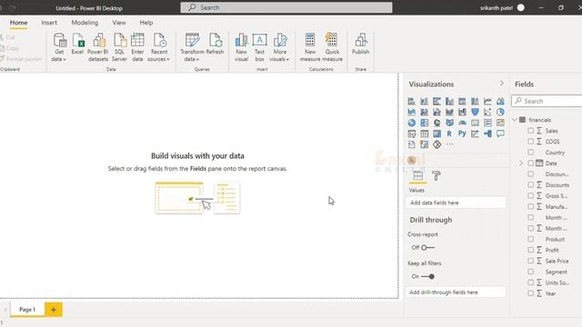582x327 pixels.
Task: Expand the Date field hierarchy
Action: (521, 163)
